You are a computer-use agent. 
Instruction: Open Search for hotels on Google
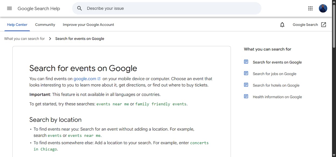[276, 85]
